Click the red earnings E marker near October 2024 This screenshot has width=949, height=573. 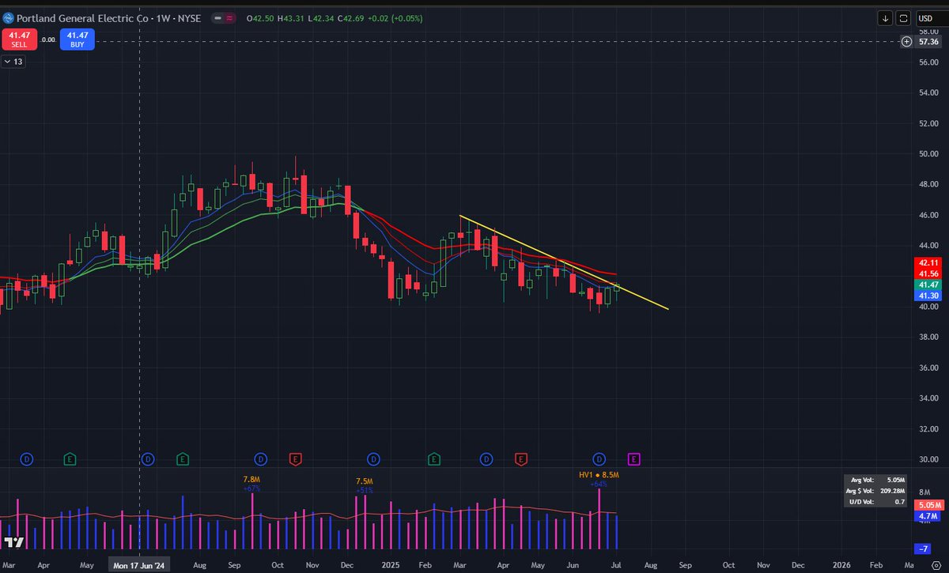295,458
